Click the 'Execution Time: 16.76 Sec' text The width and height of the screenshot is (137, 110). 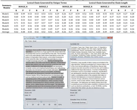tap(79, 100)
